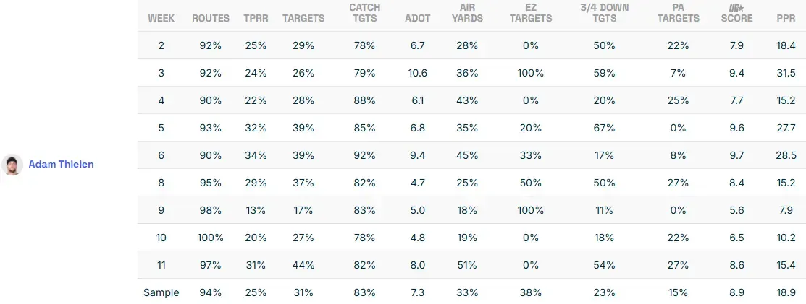806x304 pixels.
Task: Sort table by ROUTES column
Action: click(x=211, y=18)
